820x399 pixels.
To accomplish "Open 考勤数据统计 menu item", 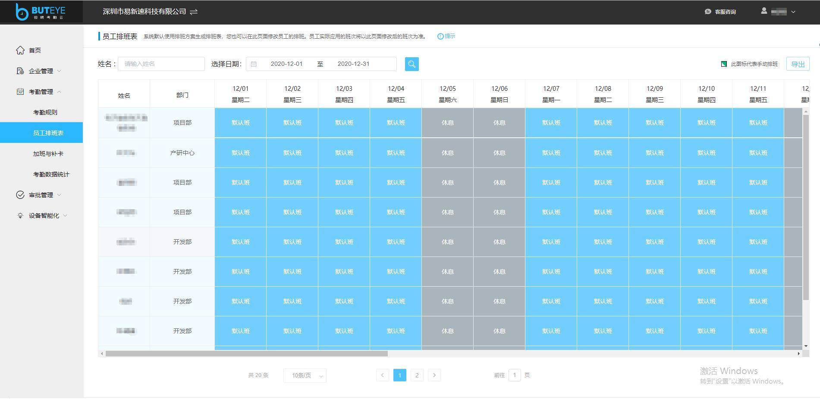I will pyautogui.click(x=51, y=174).
